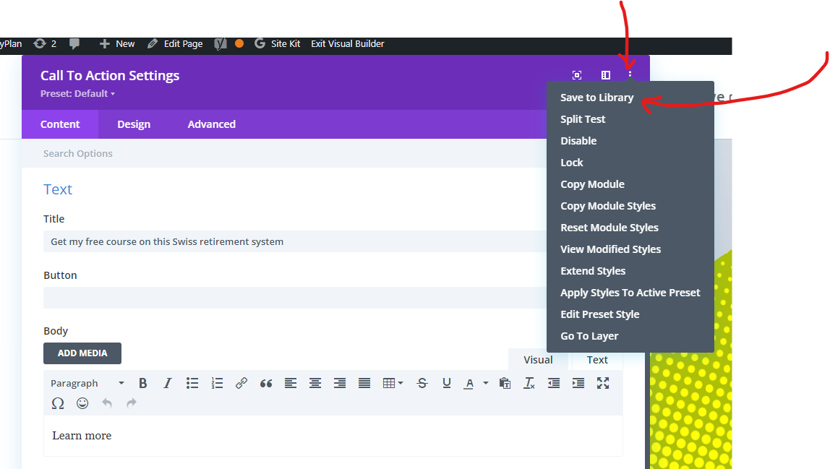Select Save to Library from menu
The height and width of the screenshot is (469, 830).
point(596,98)
